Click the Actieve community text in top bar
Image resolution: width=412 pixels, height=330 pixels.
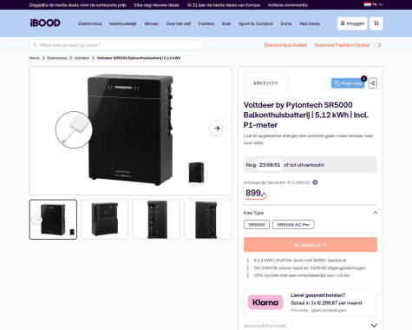[288, 5]
